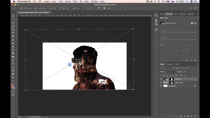Hide the The-strip layer
This screenshot has height=118, width=210.
point(161,79)
